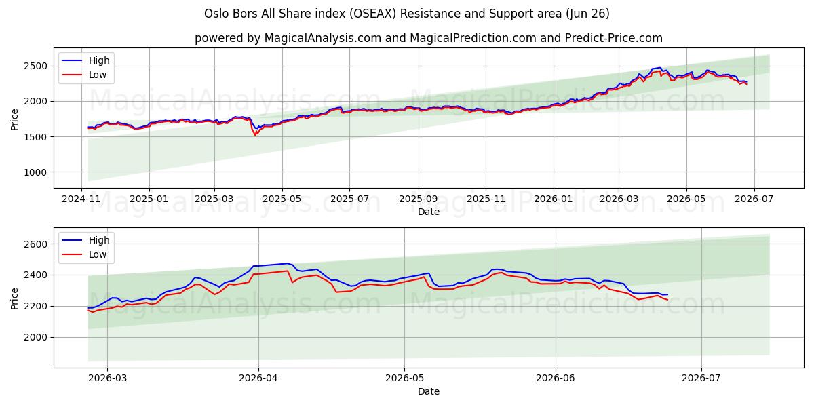Click the '2200' price tick on the bottom chart
This screenshot has height=407, width=814.
(37, 307)
